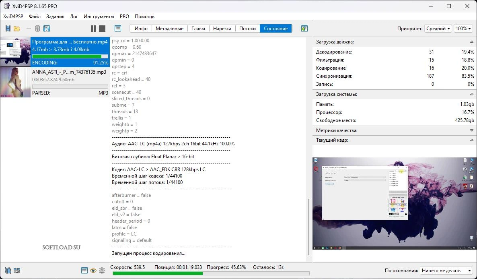477x279 pixels.
Task: Click the XviD4PSP app icon in title bar
Action: (7, 6)
